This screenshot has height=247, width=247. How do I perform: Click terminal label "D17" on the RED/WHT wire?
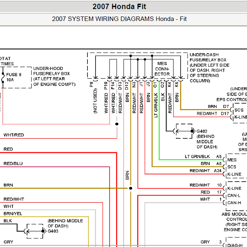tap(225, 114)
